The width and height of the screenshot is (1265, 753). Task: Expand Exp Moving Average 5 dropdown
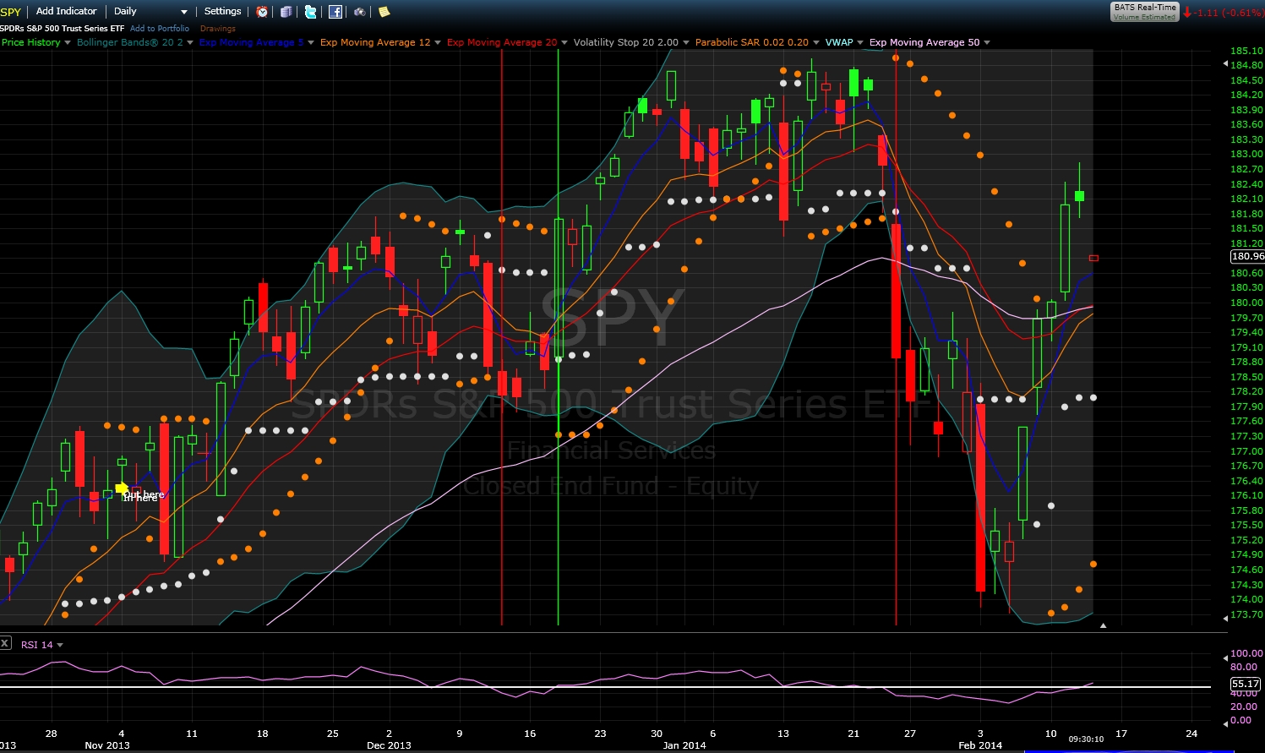click(311, 43)
